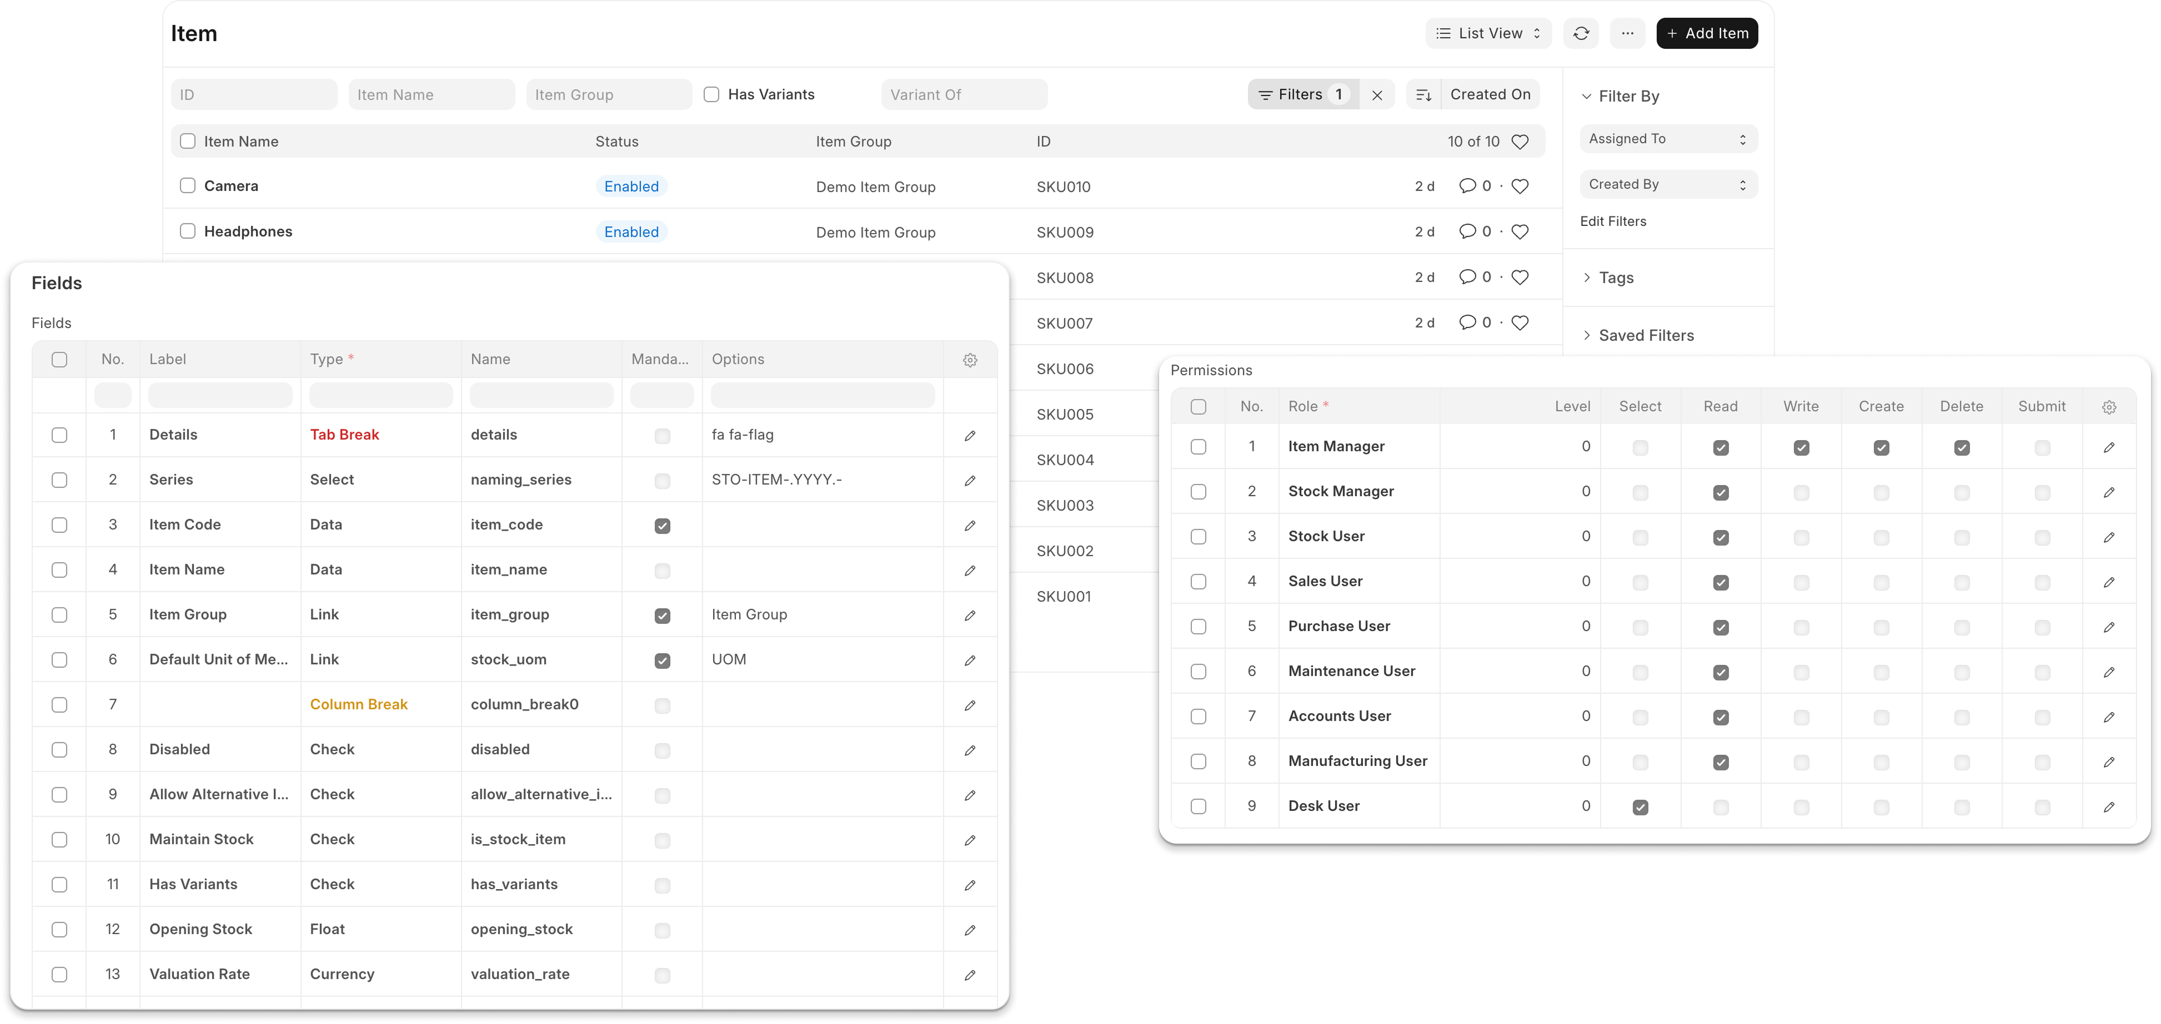This screenshot has height=1024, width=2161.
Task: Select all items via header checkbox
Action: [x=188, y=142]
